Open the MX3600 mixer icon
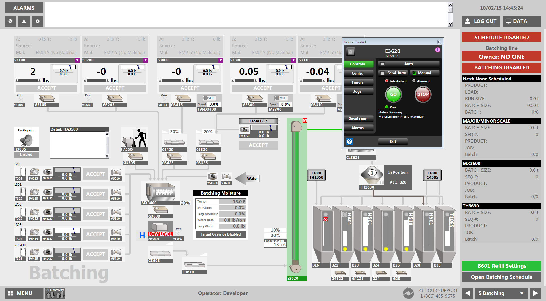 coord(160,191)
